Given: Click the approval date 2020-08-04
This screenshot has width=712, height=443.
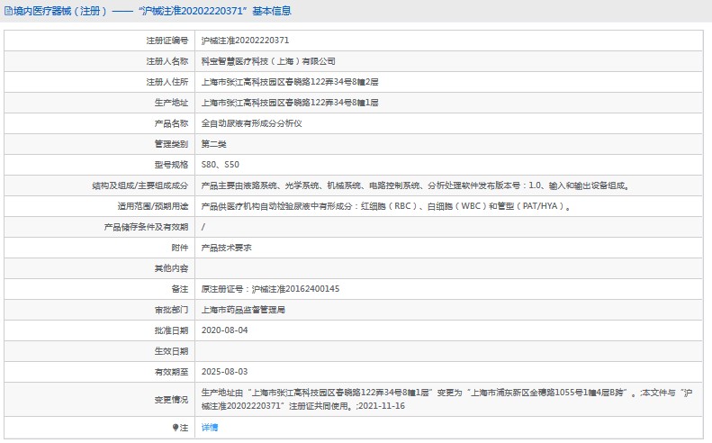Looking at the screenshot, I should click(224, 330).
